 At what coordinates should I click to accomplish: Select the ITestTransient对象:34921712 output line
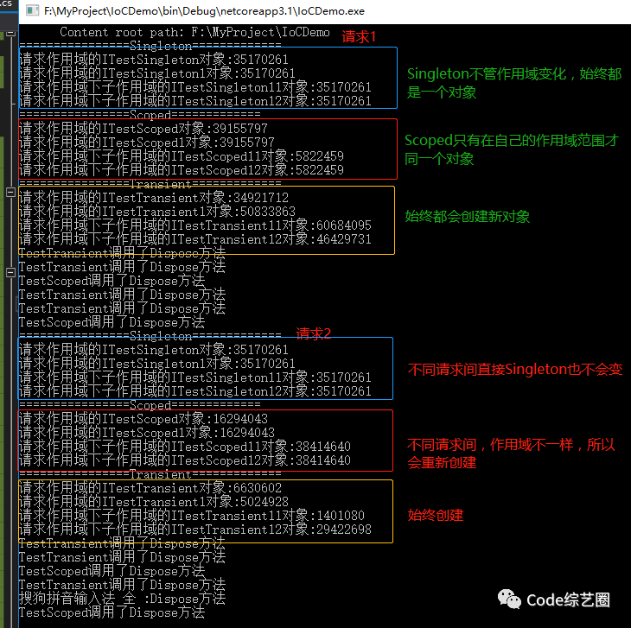154,198
